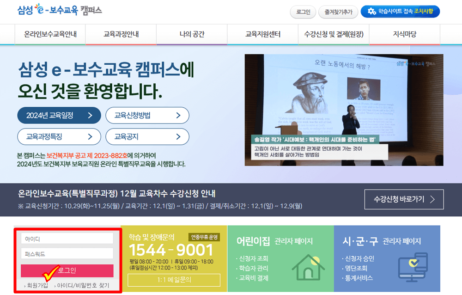Focus the 아이디 input field
This screenshot has height=295, width=462.
coord(67,239)
